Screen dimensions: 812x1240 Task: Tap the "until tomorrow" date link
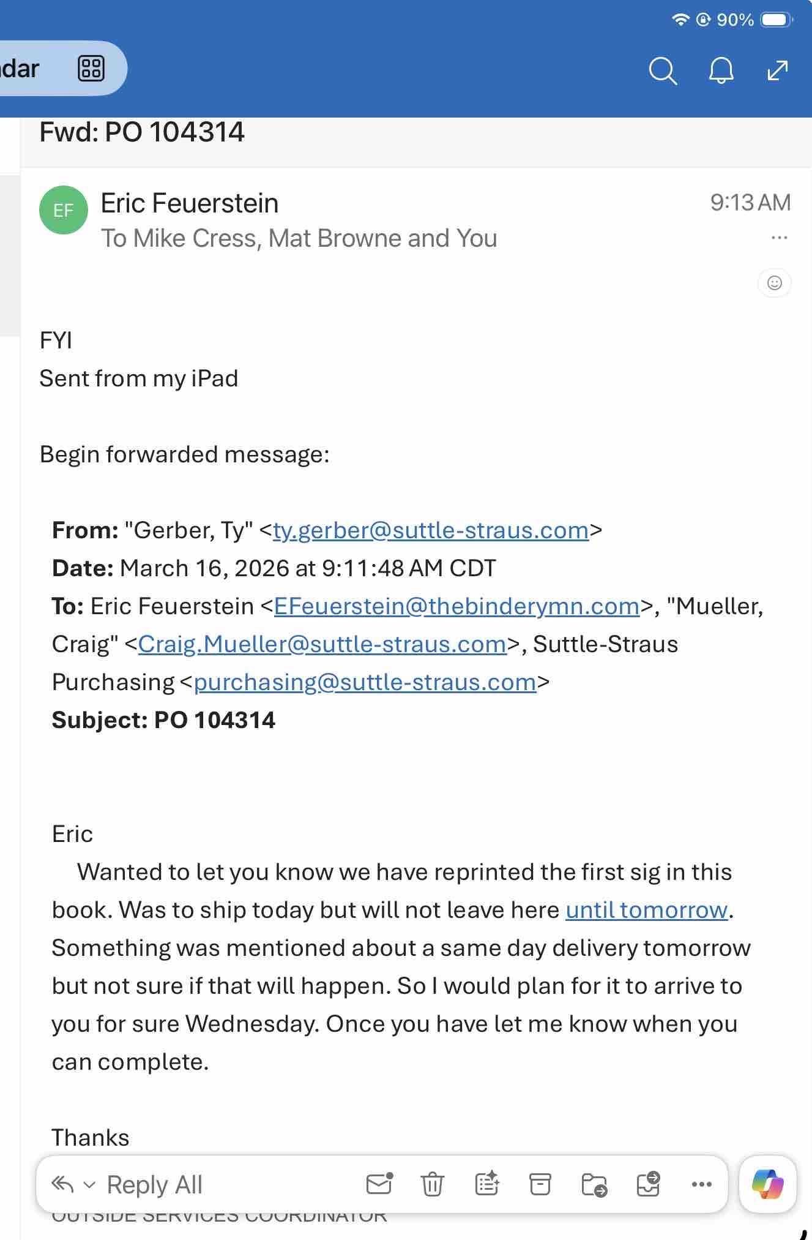(x=646, y=910)
